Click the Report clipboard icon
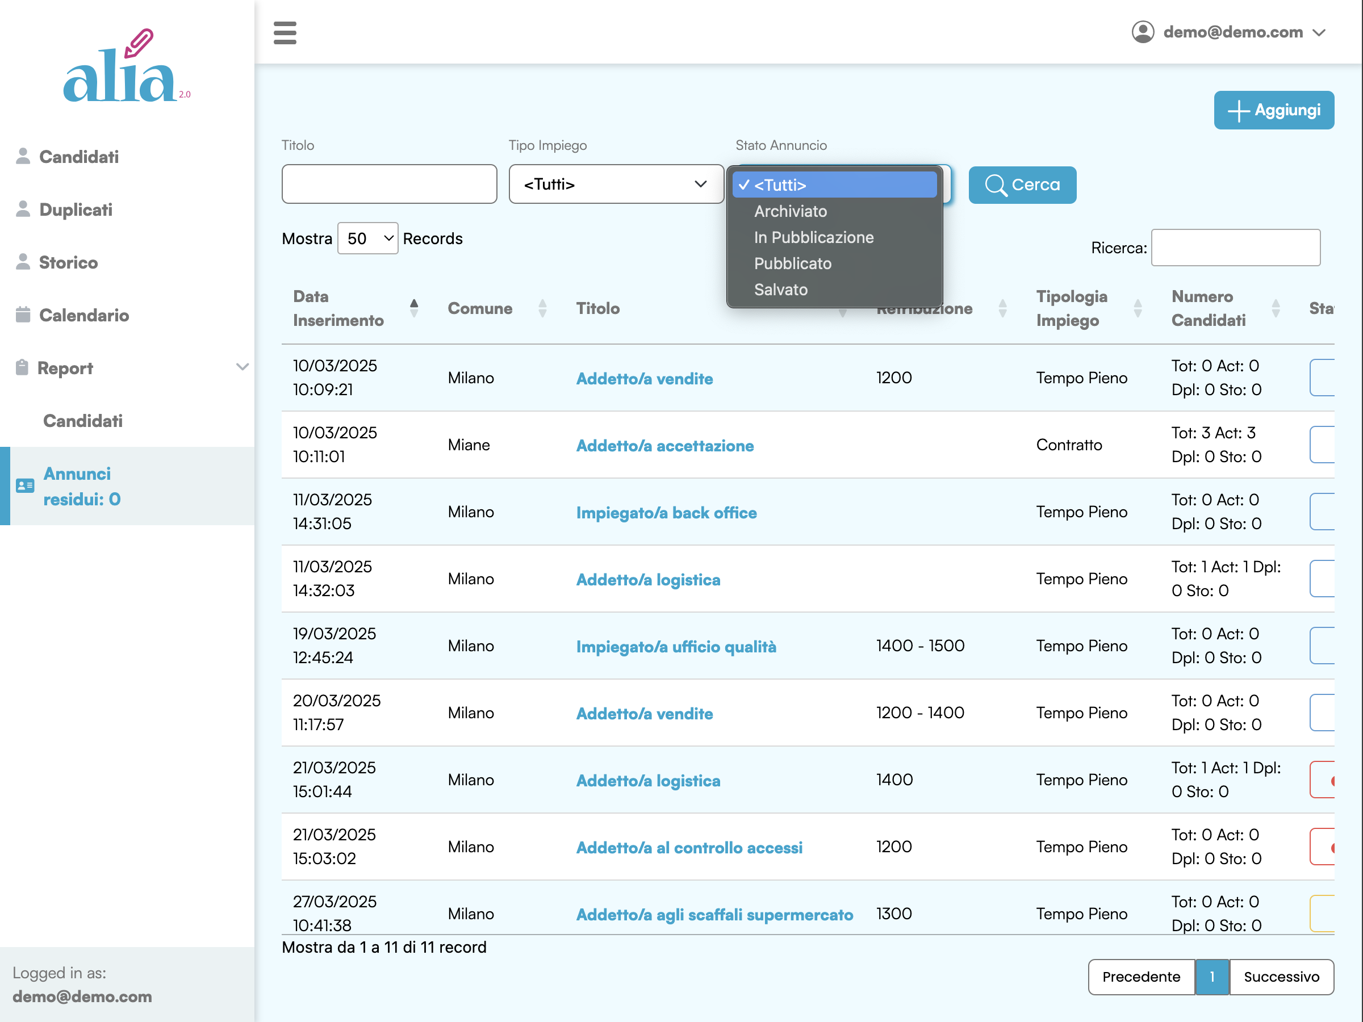Viewport: 1363px width, 1022px height. (x=22, y=368)
